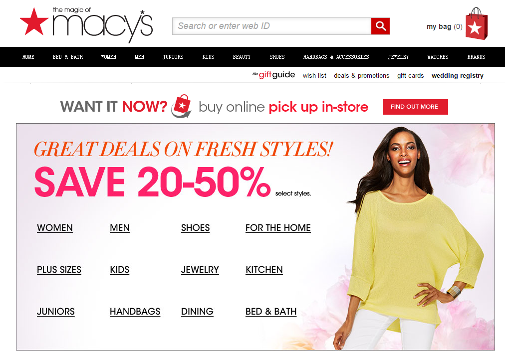Go to wedding registry link

pos(457,76)
